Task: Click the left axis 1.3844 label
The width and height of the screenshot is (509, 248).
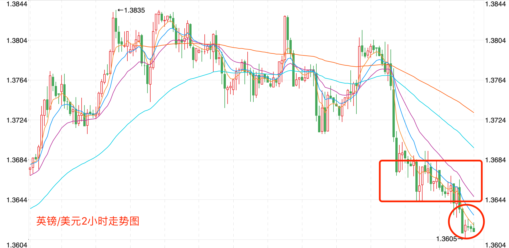Action: pyautogui.click(x=17, y=4)
